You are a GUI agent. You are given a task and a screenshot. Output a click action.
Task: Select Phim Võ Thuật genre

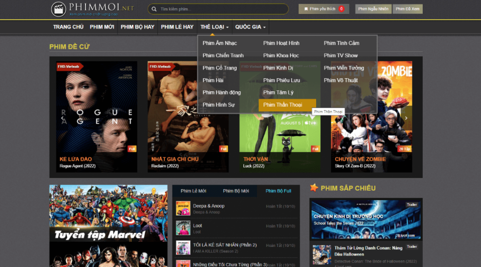point(341,80)
